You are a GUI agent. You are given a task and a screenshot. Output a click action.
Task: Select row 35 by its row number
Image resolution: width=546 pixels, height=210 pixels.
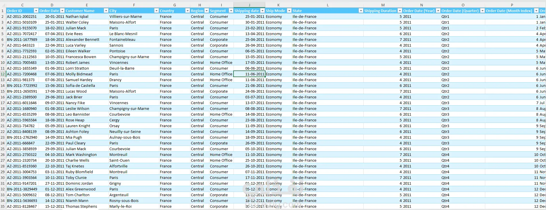pos(3,206)
